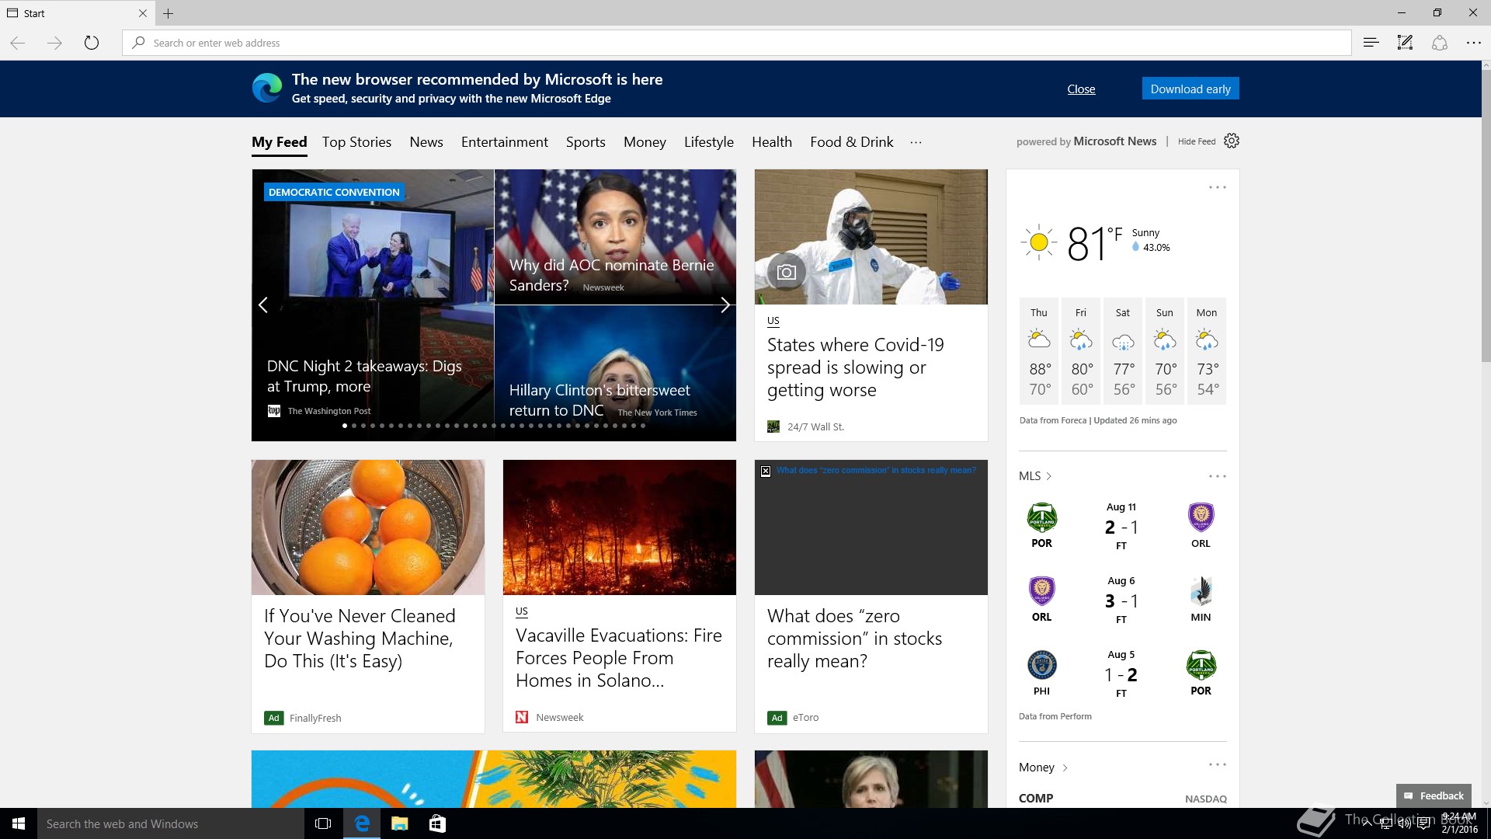Image resolution: width=1491 pixels, height=839 pixels.
Task: Expand the MLS section chevron
Action: (x=1048, y=476)
